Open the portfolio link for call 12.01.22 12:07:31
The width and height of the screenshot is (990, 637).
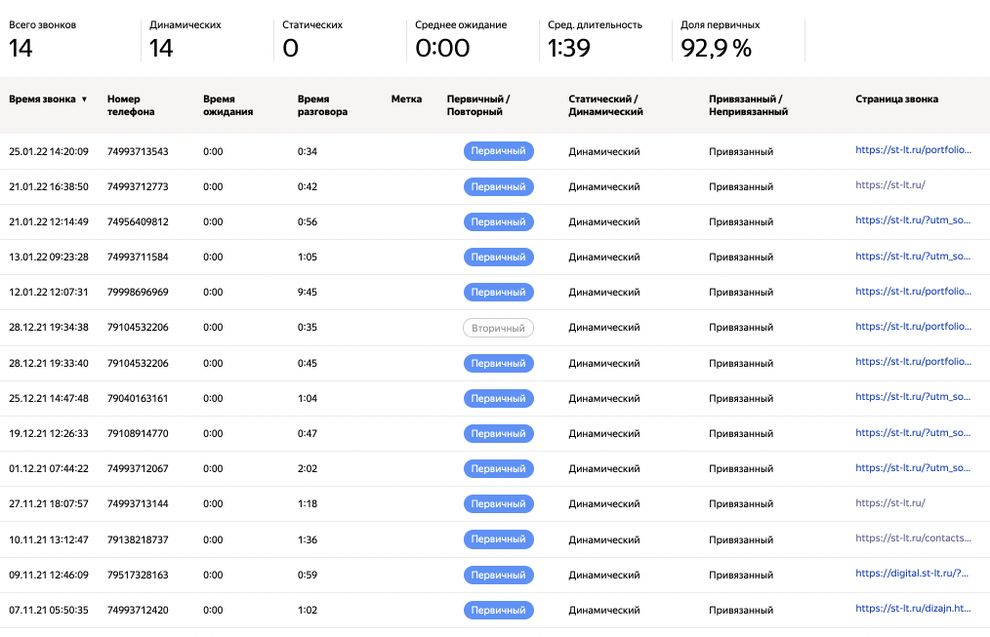click(913, 292)
